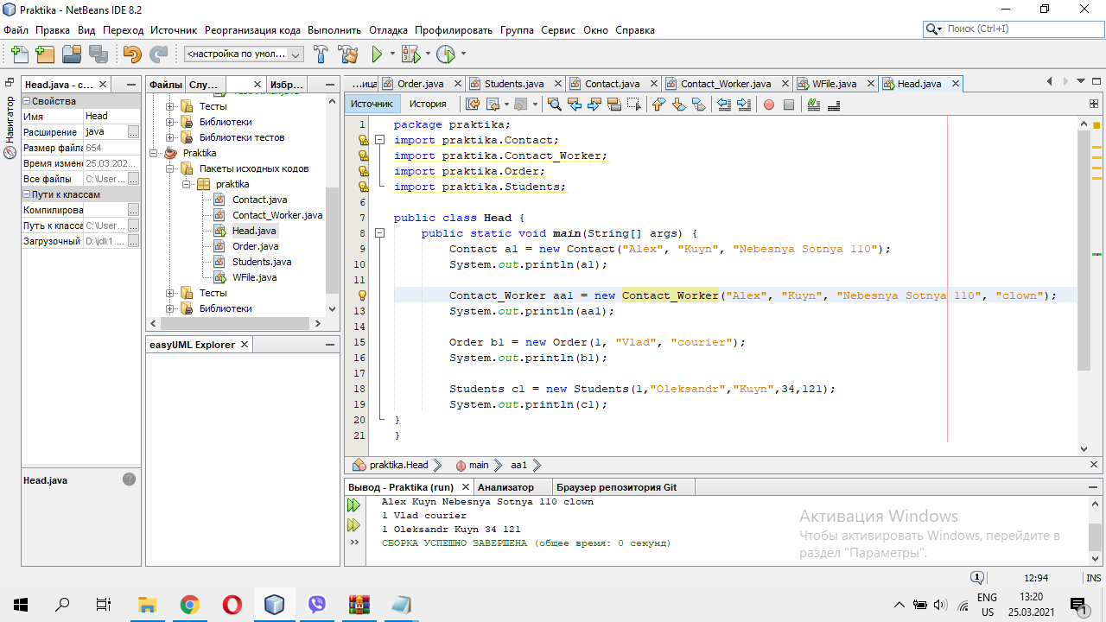Image resolution: width=1106 pixels, height=622 pixels.
Task: Toggle rectangular selection icon in editor
Action: pos(634,105)
